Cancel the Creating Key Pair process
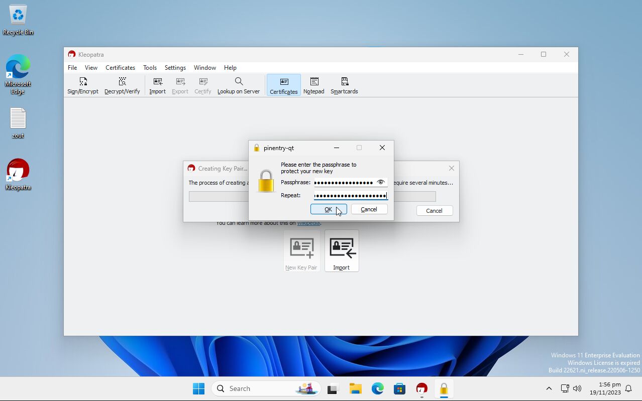The height and width of the screenshot is (401, 642). [434, 211]
